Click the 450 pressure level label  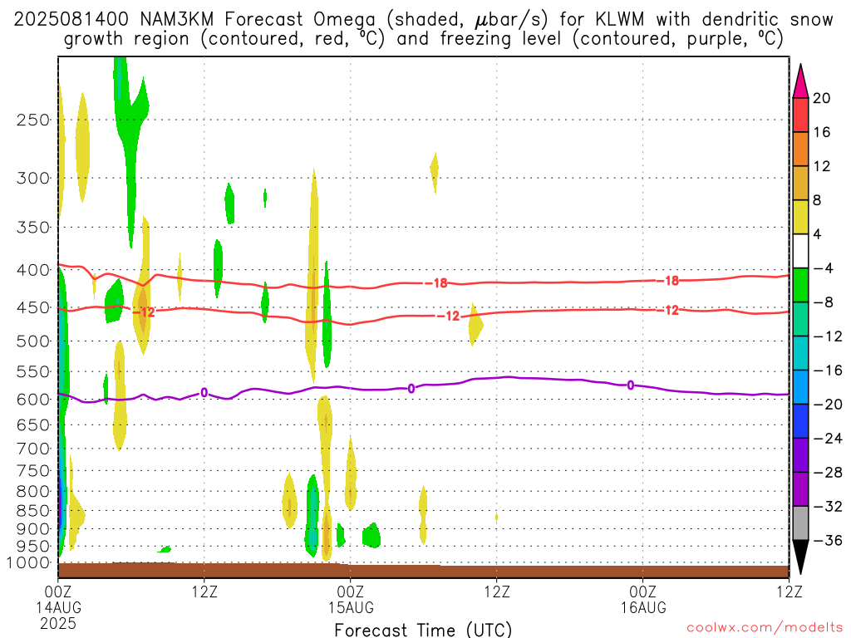[33, 307]
